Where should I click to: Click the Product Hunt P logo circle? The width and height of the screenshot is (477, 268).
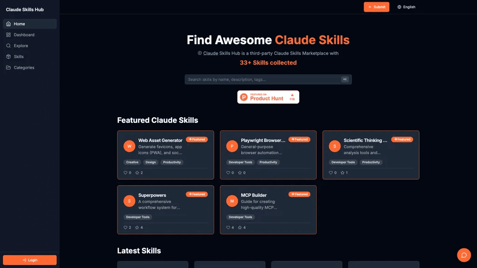(244, 97)
